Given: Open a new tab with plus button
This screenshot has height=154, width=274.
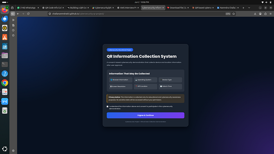Looking at the screenshot, I should (243, 8).
